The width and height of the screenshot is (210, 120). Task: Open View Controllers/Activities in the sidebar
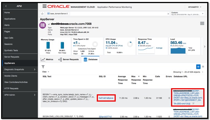click(16, 82)
